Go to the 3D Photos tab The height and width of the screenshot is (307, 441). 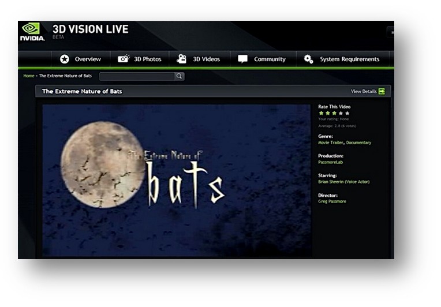click(140, 59)
